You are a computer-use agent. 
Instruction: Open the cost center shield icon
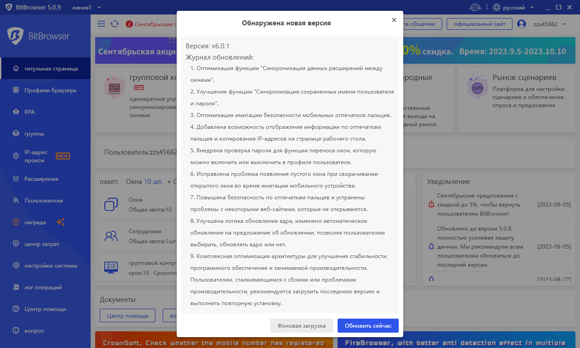pos(16,244)
